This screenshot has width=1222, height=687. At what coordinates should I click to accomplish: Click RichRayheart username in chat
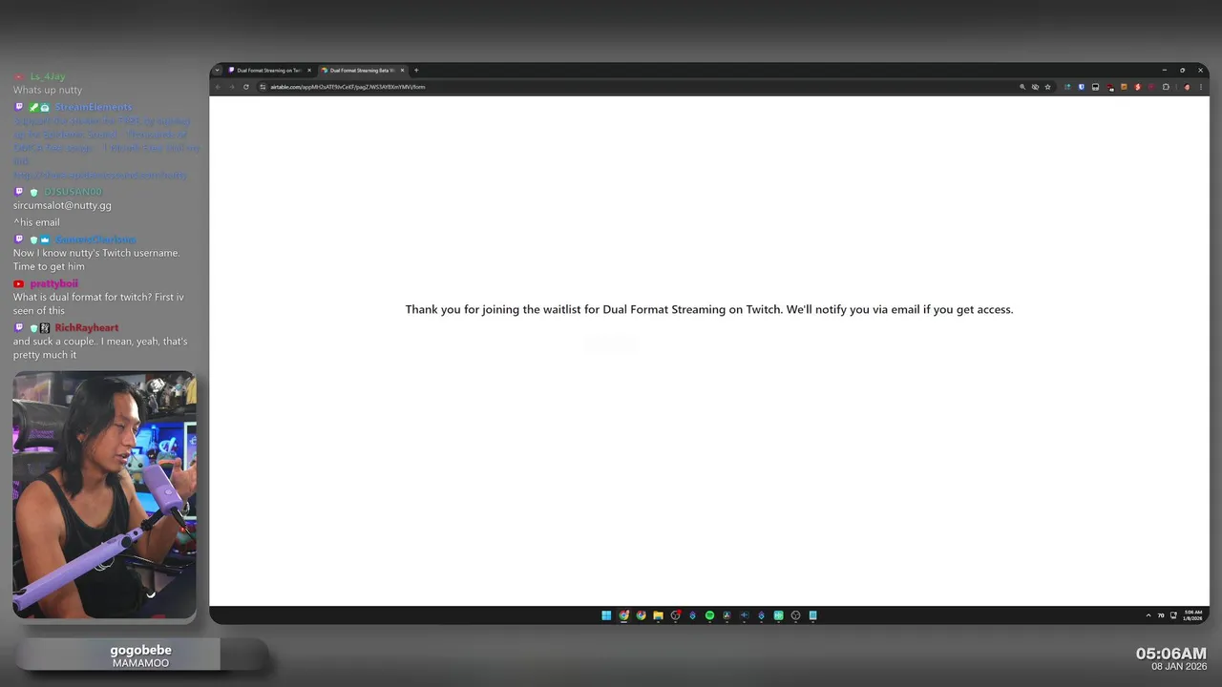[87, 327]
